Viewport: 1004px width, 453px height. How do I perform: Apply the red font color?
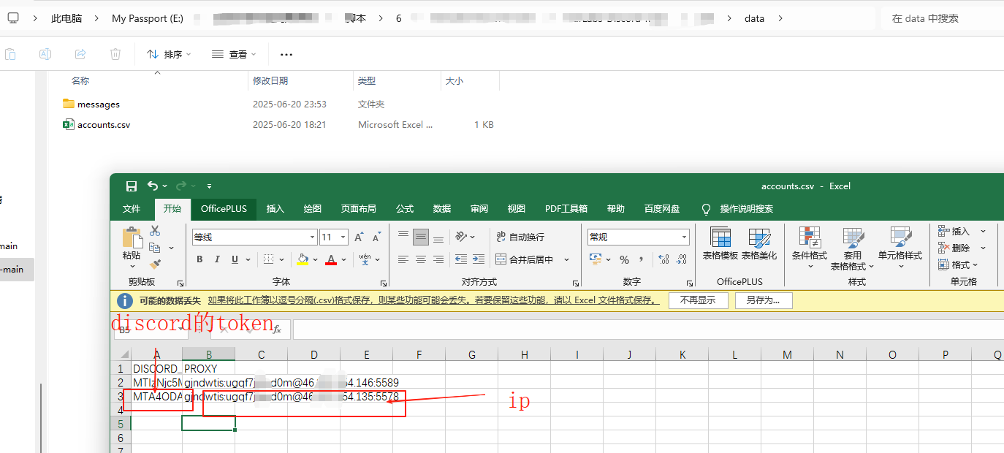pos(331,259)
